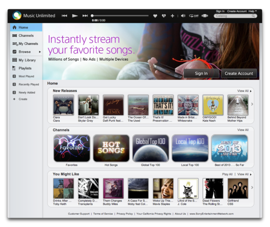Expand the Browse submenu arrow
The image size is (270, 227).
(x=40, y=52)
